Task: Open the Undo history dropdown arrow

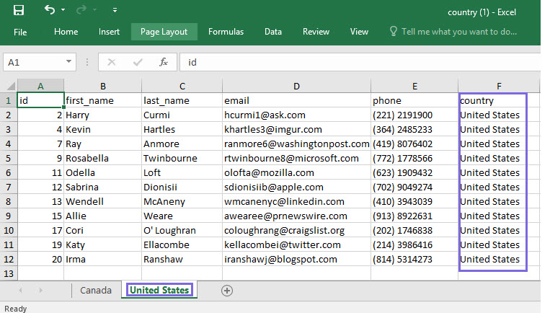Action: [63, 11]
